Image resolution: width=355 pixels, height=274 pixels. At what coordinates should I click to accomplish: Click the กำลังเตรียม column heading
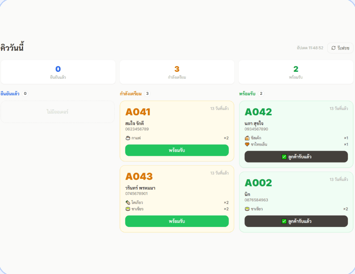[x=131, y=94]
